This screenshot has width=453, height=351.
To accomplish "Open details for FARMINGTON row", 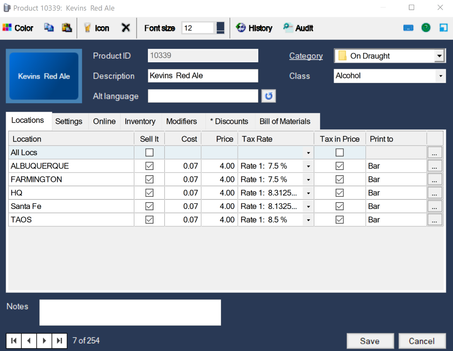I will (434, 179).
